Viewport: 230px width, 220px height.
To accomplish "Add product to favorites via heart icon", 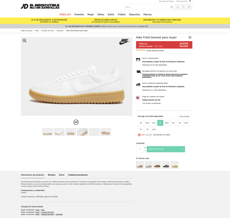I will coord(190,38).
